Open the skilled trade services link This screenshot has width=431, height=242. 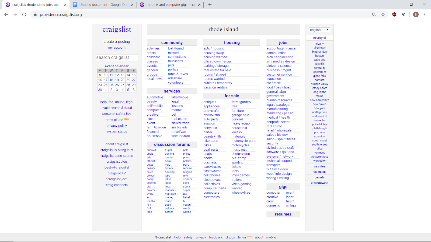[180, 123]
